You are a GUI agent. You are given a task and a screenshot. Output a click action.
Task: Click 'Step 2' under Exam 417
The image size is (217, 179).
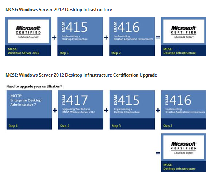pos(65,126)
